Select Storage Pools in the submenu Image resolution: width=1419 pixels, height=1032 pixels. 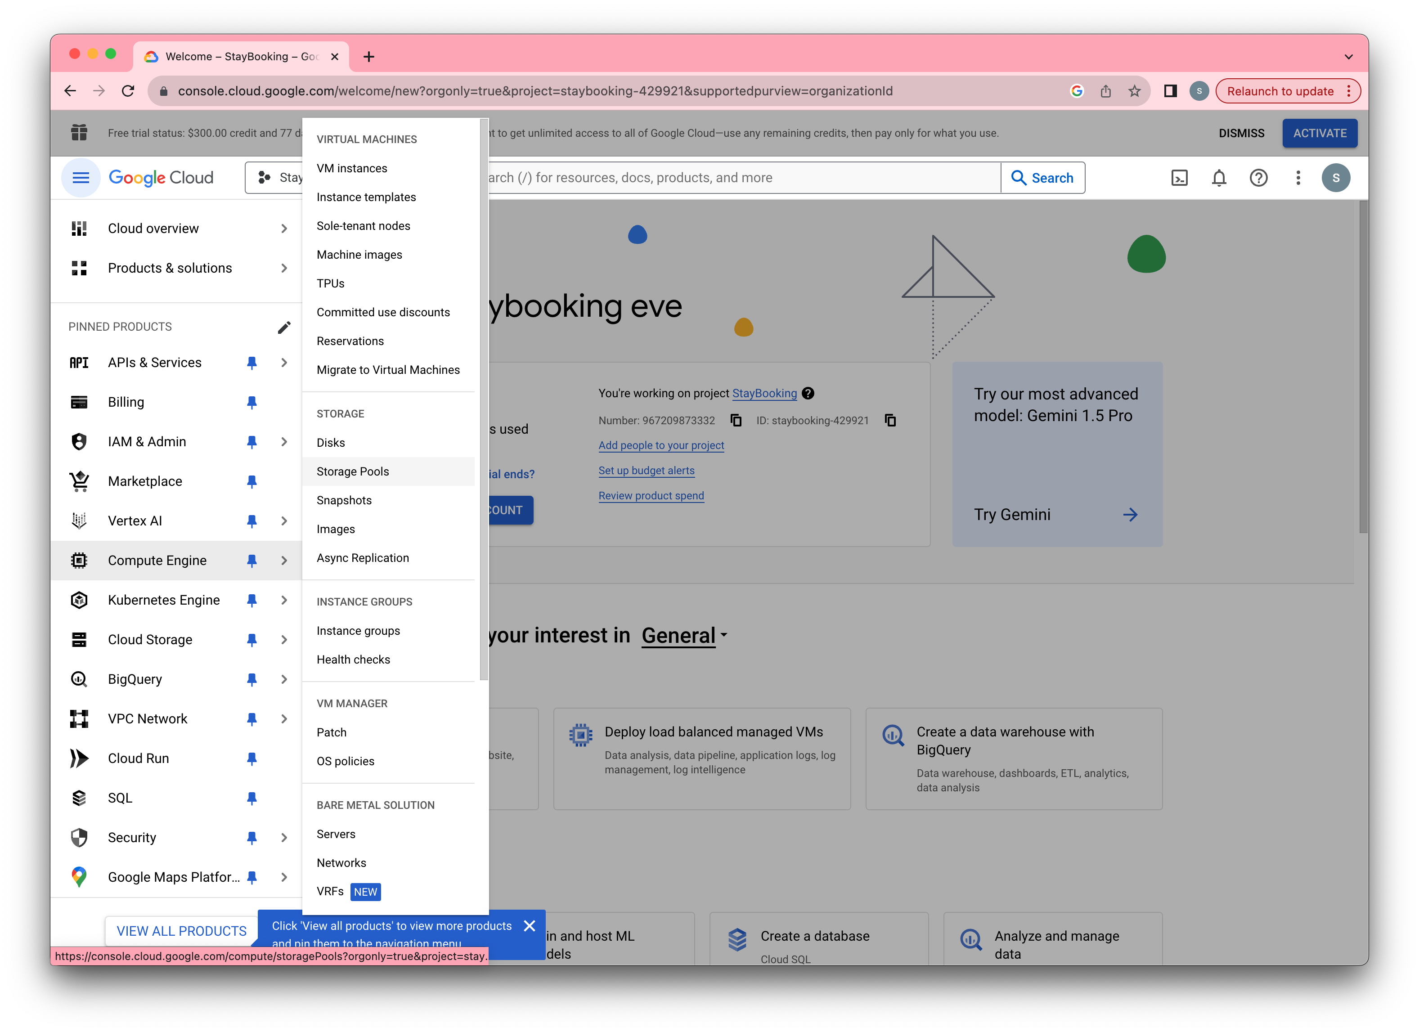(x=353, y=471)
